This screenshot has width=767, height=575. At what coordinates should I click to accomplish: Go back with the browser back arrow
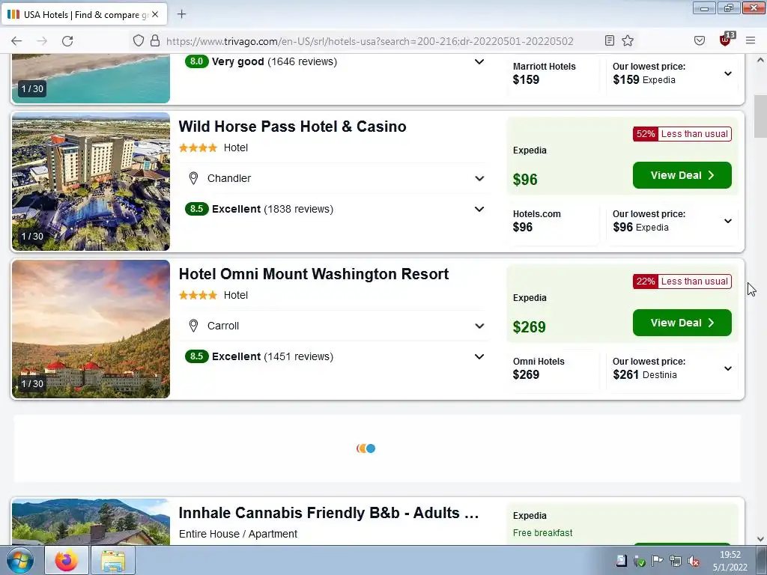pyautogui.click(x=16, y=41)
